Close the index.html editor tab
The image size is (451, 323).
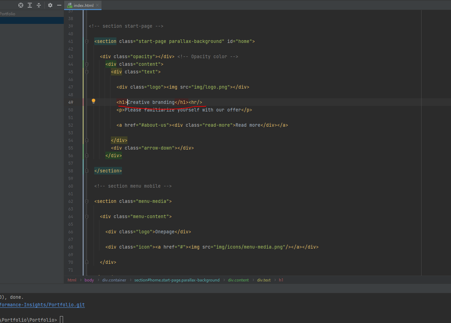point(97,5)
